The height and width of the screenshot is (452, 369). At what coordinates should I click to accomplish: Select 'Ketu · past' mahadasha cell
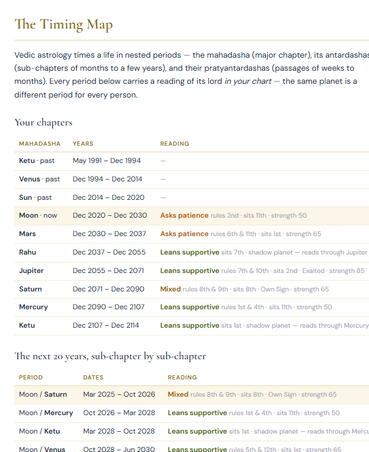pyautogui.click(x=37, y=161)
